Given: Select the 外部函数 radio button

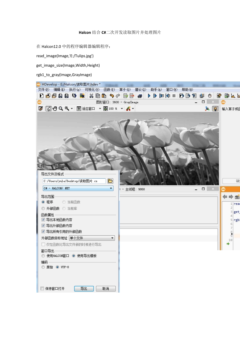Looking at the screenshot, I should coord(43,209).
